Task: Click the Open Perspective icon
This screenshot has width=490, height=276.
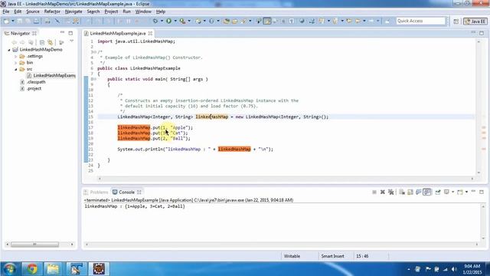Action: 456,21
